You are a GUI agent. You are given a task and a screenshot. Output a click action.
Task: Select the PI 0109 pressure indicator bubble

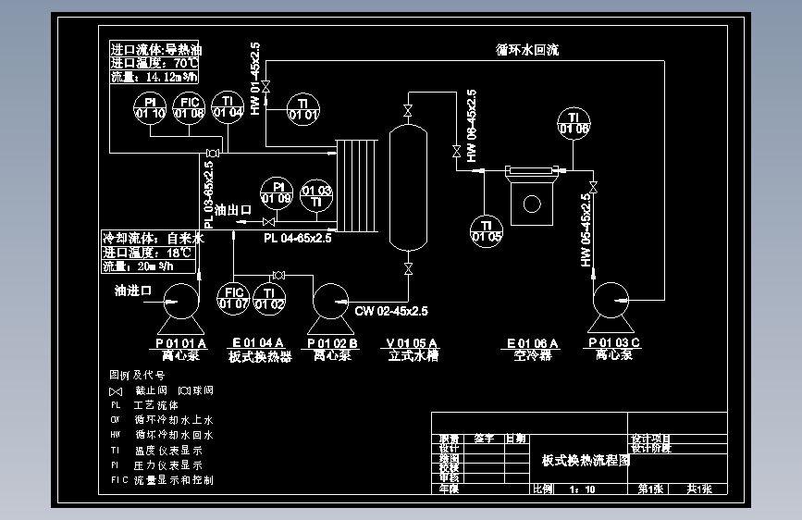point(277,193)
